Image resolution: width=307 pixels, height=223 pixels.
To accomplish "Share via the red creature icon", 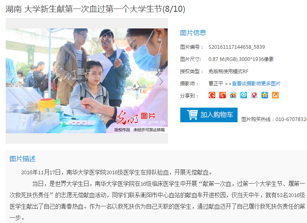I will [x=254, y=95].
